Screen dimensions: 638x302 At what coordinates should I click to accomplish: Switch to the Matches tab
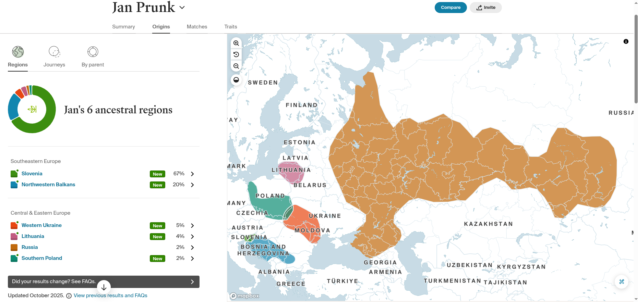click(x=197, y=27)
